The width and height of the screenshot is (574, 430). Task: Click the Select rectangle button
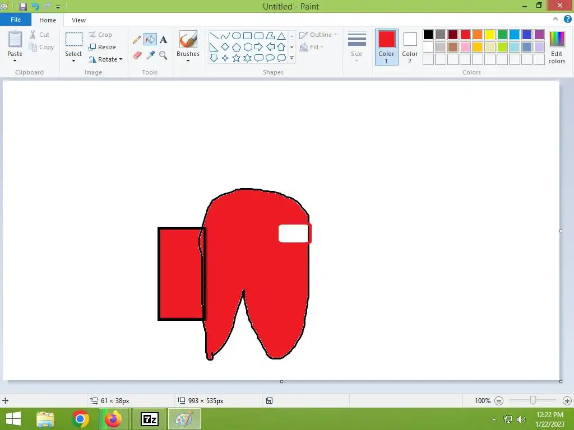73,39
